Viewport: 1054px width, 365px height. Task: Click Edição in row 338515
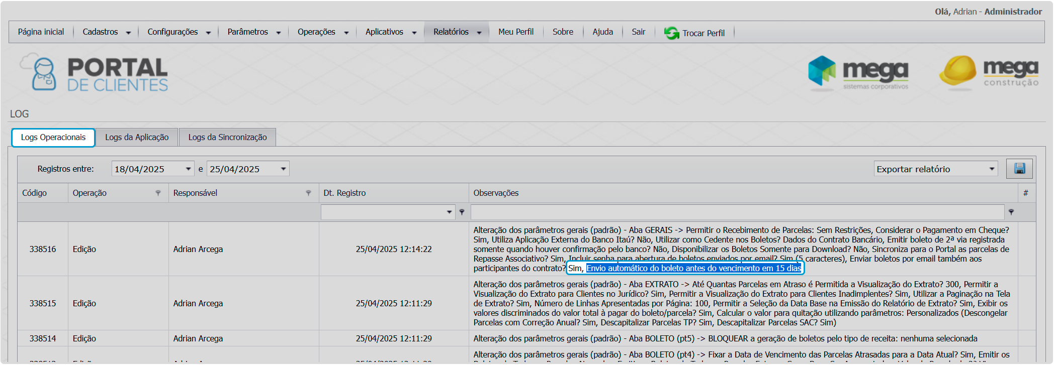pos(84,303)
